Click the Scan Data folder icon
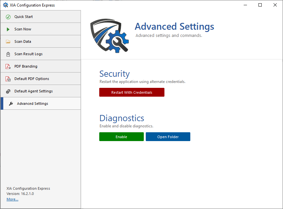The width and height of the screenshot is (283, 209). click(x=8, y=42)
